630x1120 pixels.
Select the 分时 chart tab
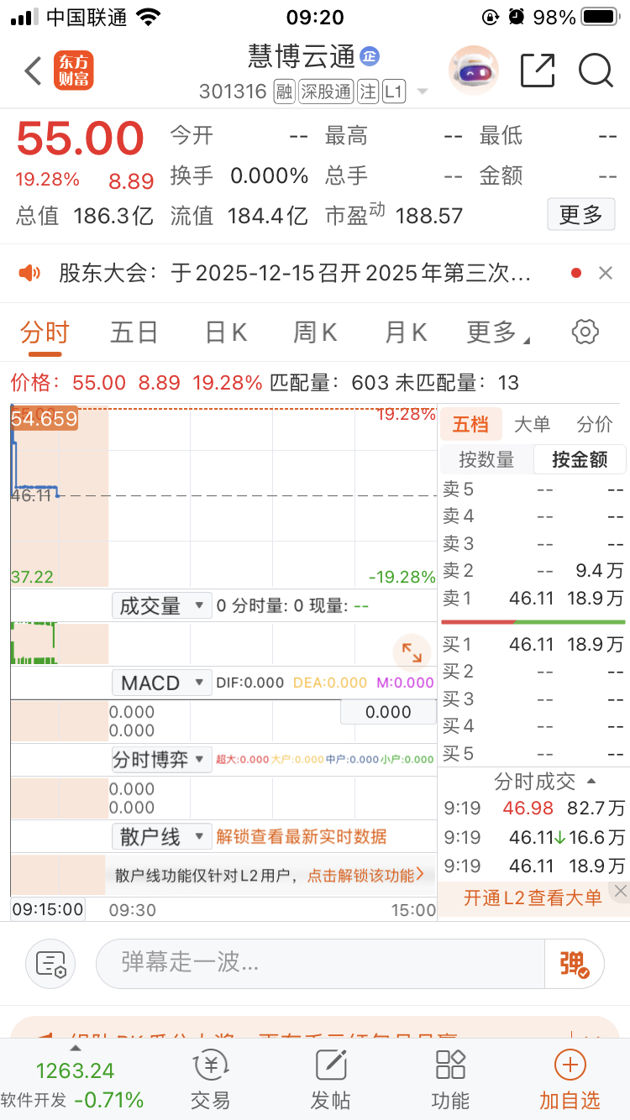click(45, 332)
